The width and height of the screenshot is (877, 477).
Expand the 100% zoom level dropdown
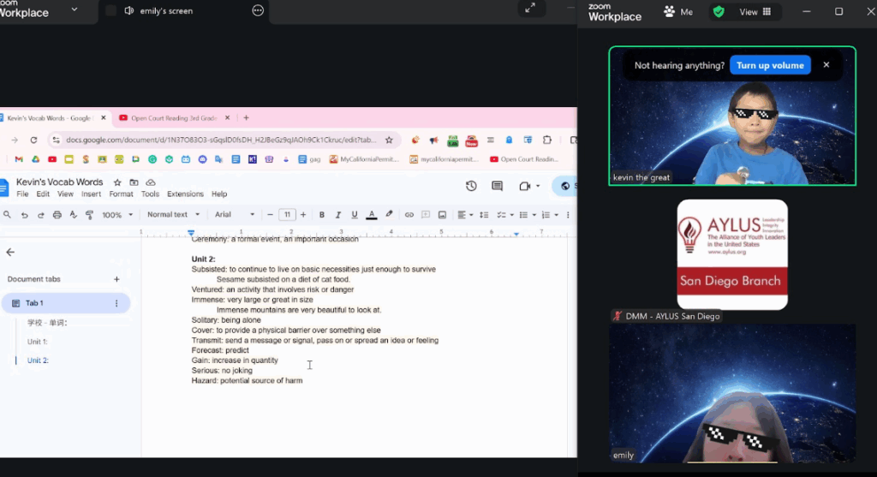point(116,215)
